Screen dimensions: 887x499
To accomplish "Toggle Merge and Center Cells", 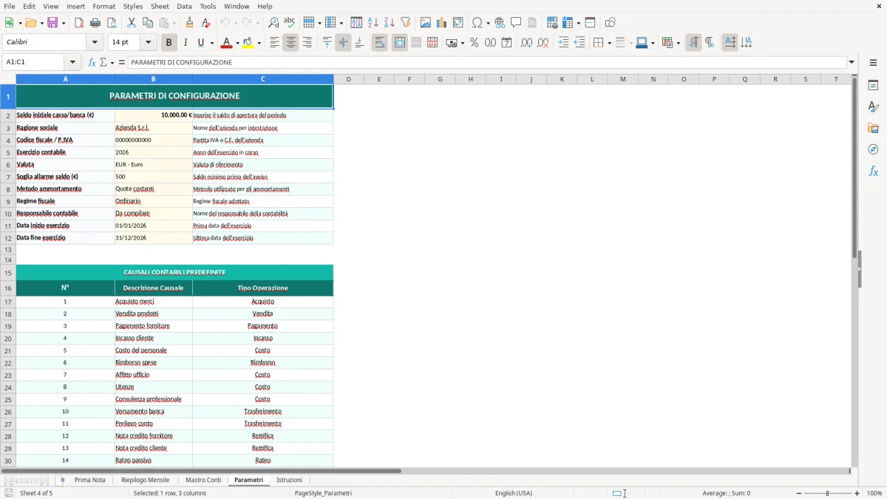I will [x=400, y=43].
